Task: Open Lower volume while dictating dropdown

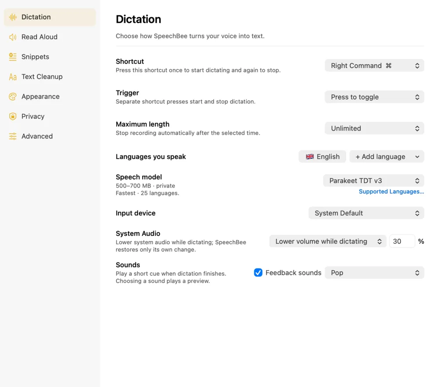Action: click(x=328, y=241)
